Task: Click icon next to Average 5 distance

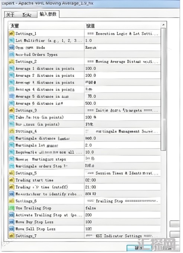Action: pyautogui.click(x=12, y=96)
